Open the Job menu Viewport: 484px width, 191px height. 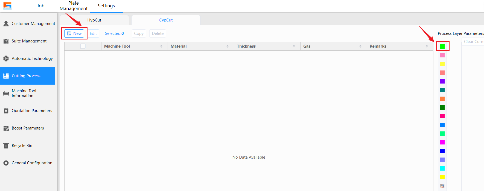coord(41,6)
